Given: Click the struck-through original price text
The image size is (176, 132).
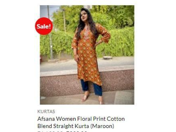Looking at the screenshot, I should (x=51, y=131).
